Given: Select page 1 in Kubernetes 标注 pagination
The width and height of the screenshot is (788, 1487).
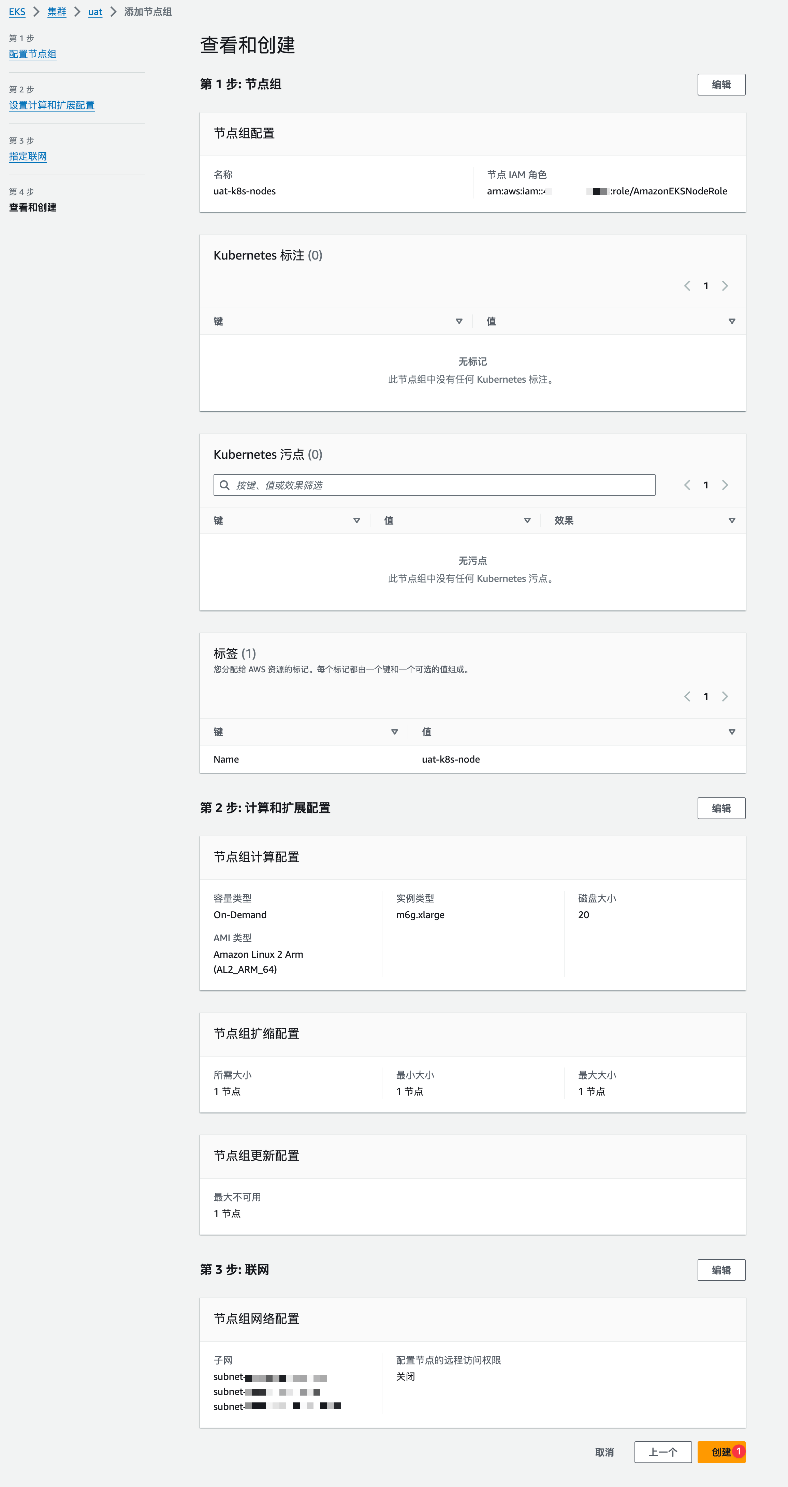Looking at the screenshot, I should [706, 286].
